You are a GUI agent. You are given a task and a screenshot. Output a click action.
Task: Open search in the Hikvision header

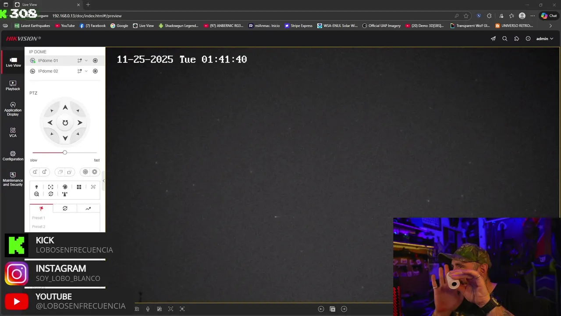505,39
